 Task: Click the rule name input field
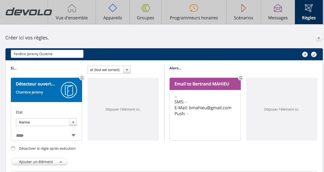tap(47, 54)
